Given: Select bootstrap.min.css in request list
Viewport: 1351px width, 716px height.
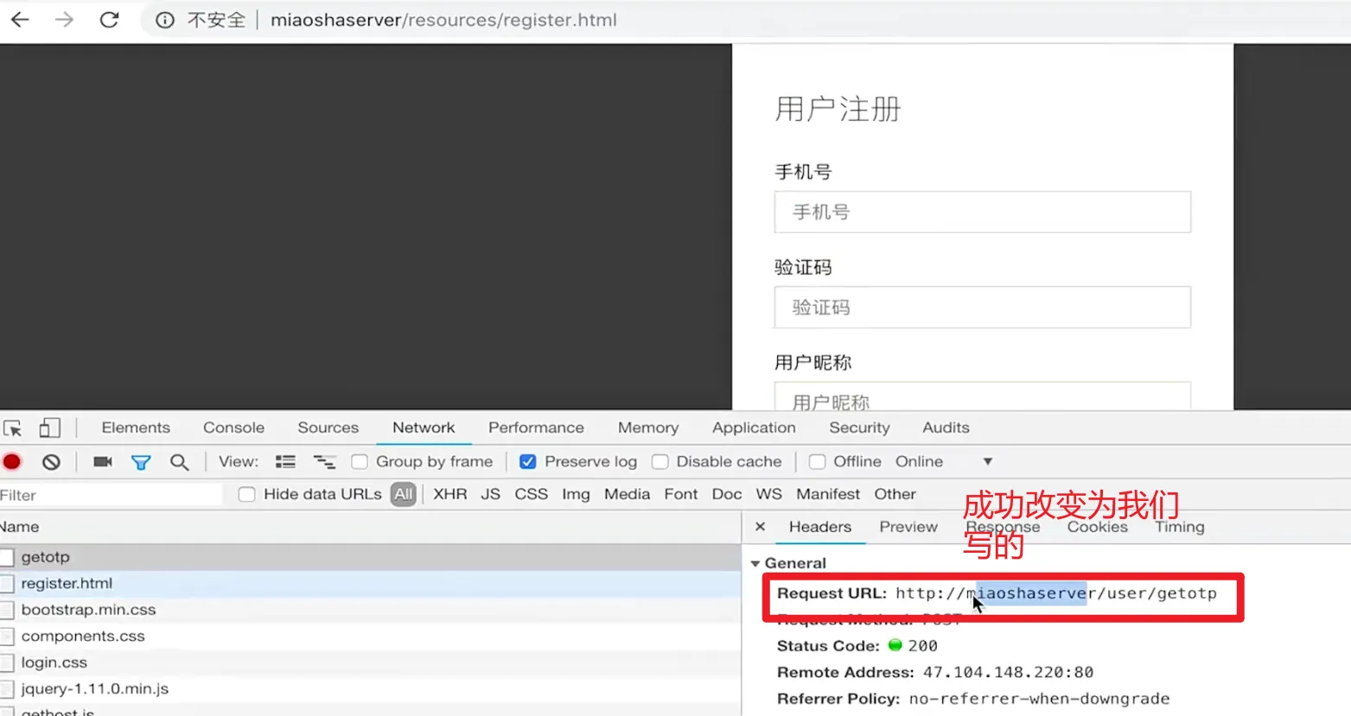Looking at the screenshot, I should click(x=88, y=610).
